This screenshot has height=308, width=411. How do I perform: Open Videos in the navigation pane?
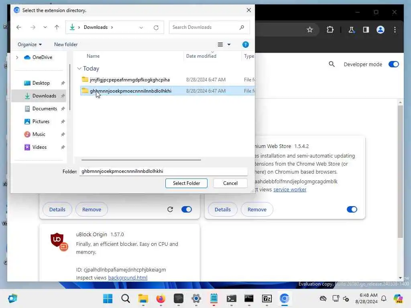pyautogui.click(x=39, y=147)
